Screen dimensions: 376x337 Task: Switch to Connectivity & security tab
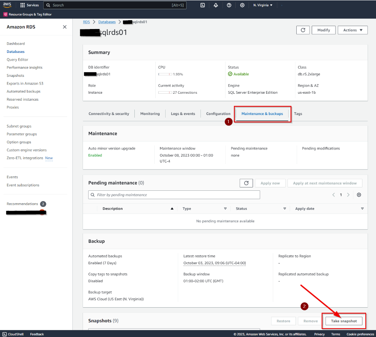pos(109,114)
